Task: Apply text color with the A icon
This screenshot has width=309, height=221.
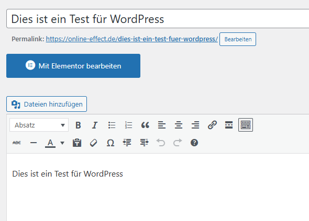Action: [x=50, y=143]
